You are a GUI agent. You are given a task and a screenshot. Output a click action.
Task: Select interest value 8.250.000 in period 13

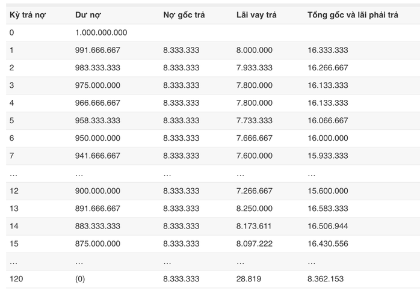(254, 209)
